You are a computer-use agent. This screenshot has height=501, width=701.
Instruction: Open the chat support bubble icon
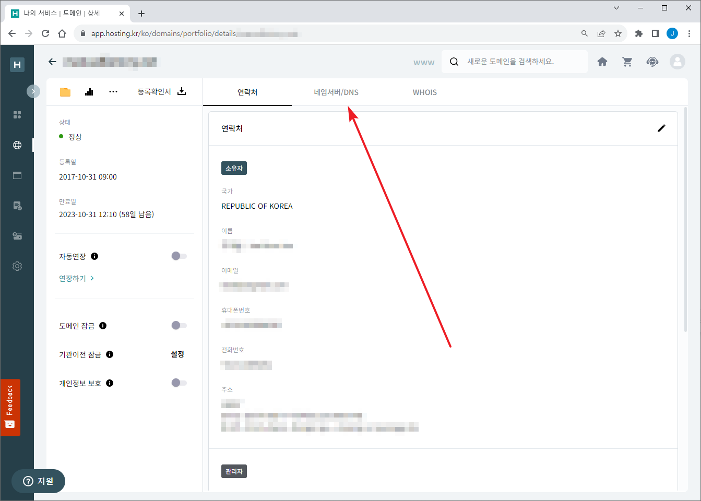[x=652, y=62]
